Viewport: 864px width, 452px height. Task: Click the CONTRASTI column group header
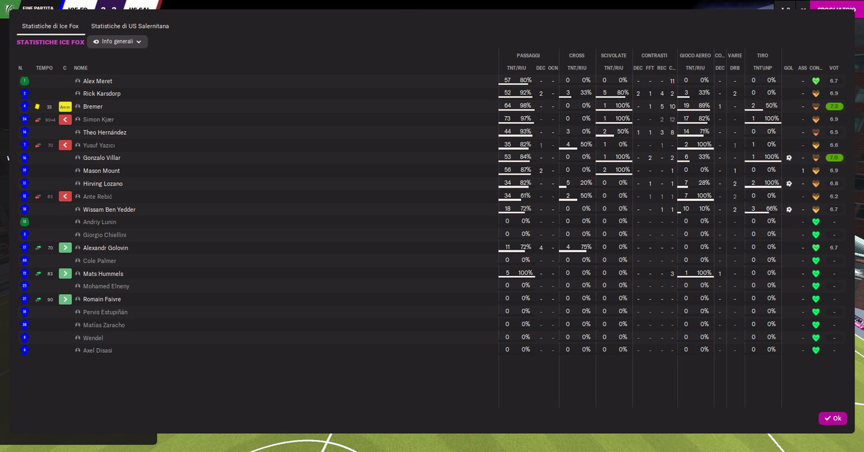(655, 55)
